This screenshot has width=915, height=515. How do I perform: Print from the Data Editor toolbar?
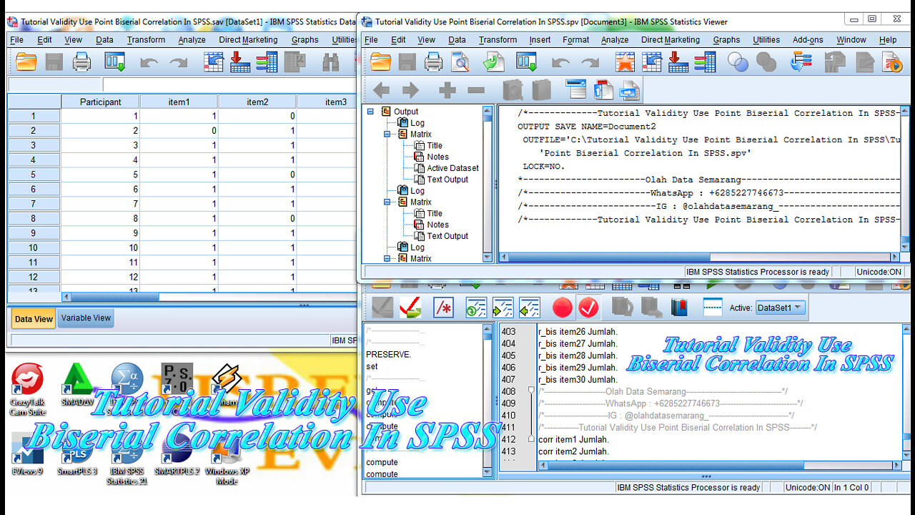[x=81, y=63]
